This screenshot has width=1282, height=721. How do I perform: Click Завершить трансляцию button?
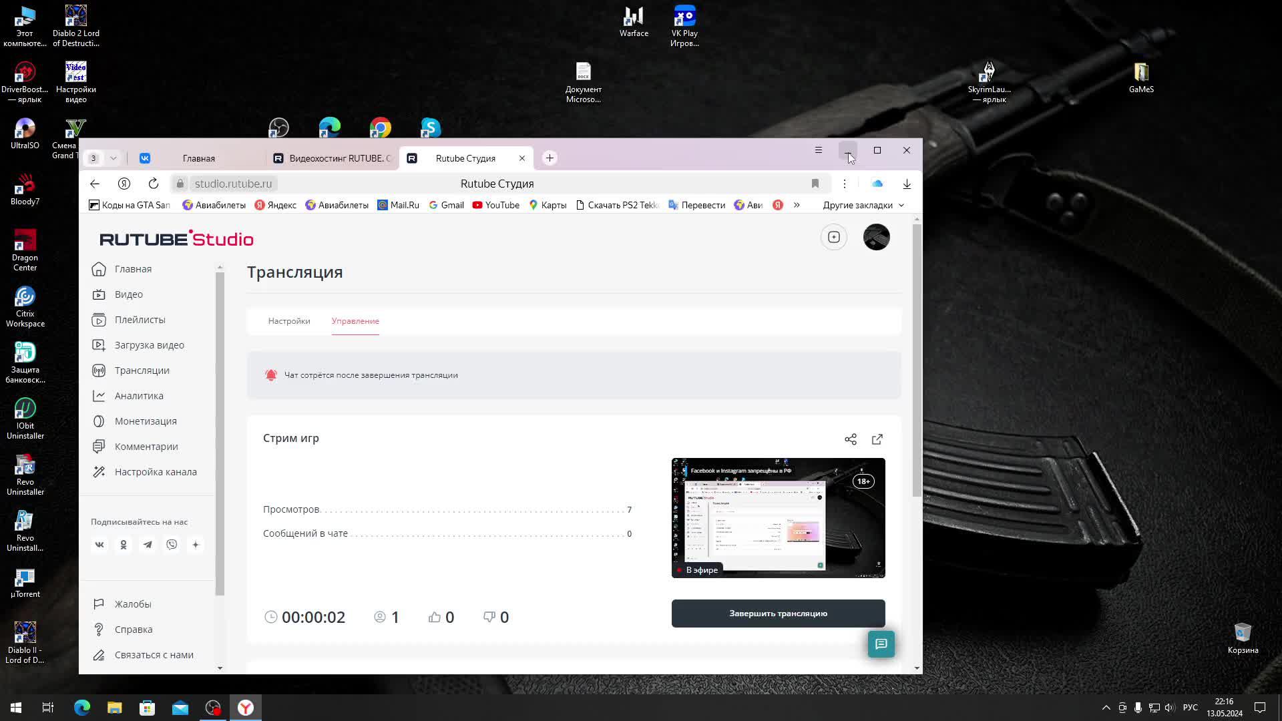pos(779,614)
